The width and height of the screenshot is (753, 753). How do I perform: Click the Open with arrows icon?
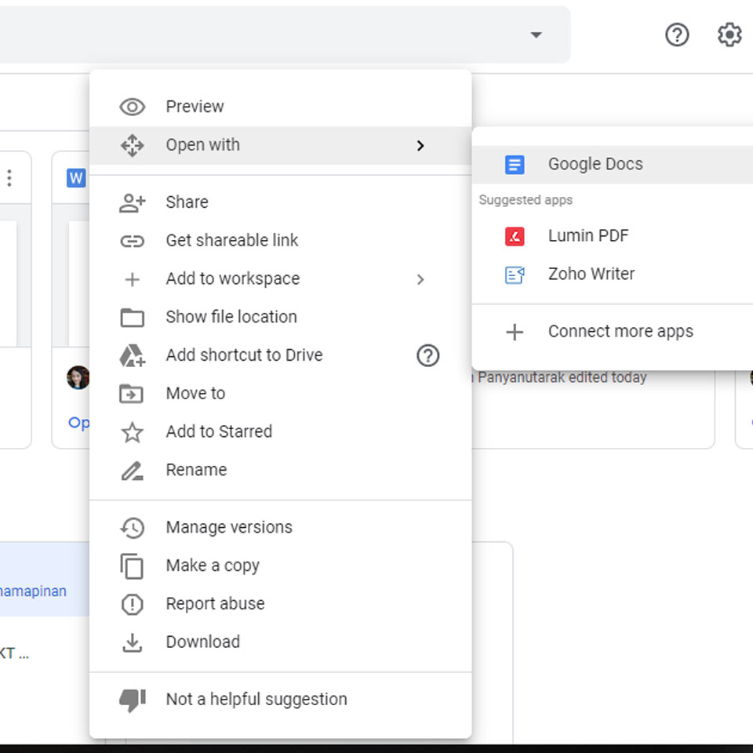(x=132, y=146)
